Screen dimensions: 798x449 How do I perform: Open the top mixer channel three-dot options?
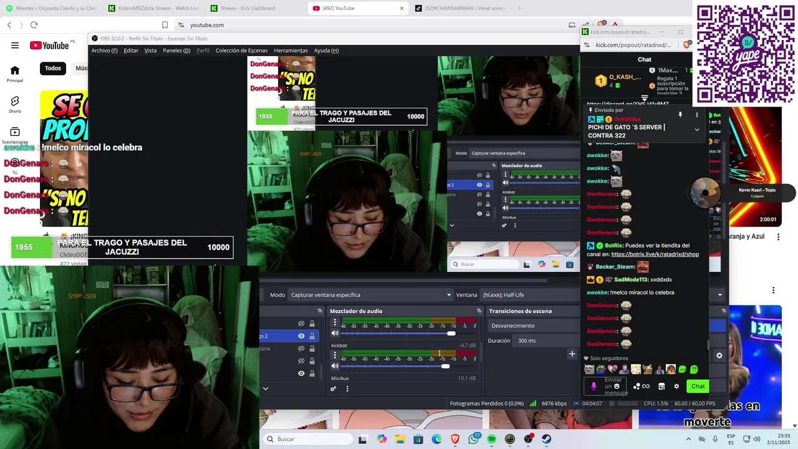335,323
